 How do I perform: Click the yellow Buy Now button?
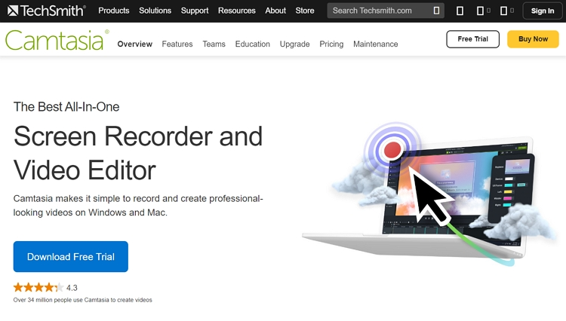tap(533, 39)
